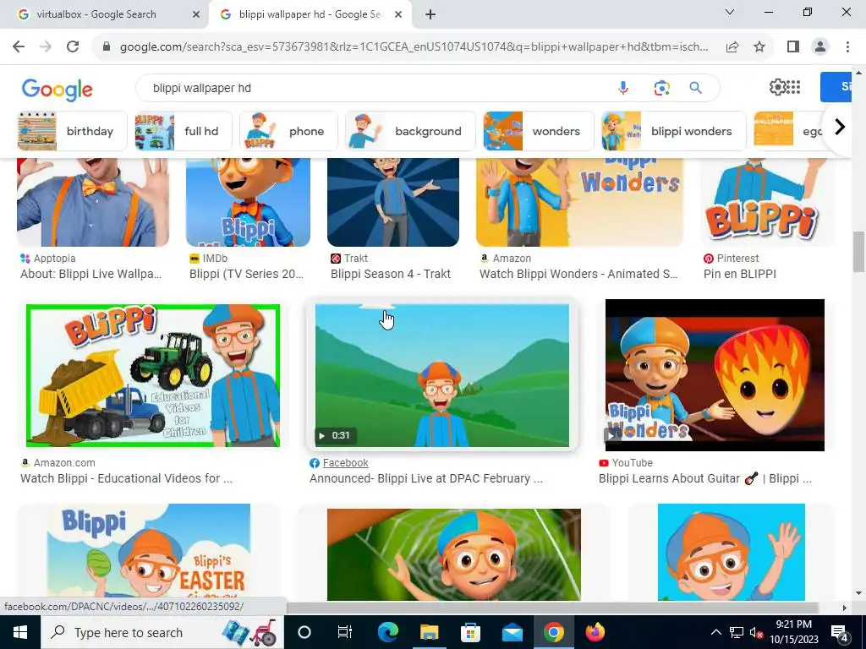
Task: Open Blippi spider web thumbnail
Action: [454, 554]
